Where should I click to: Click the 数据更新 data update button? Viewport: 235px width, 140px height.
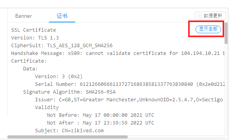210,16
